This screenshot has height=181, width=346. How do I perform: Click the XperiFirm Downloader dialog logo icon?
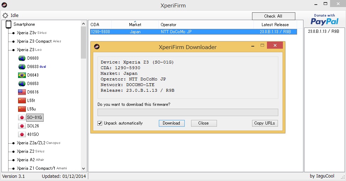pos(97,47)
